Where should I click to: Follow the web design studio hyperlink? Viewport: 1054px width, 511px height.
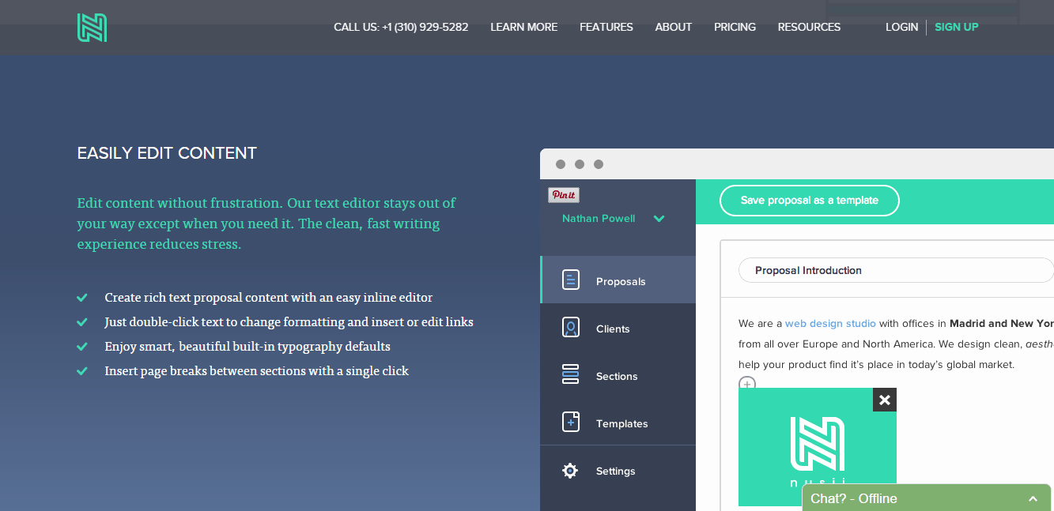pos(830,323)
